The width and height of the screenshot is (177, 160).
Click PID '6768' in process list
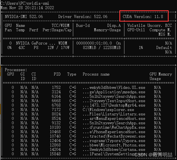[x=56, y=105]
